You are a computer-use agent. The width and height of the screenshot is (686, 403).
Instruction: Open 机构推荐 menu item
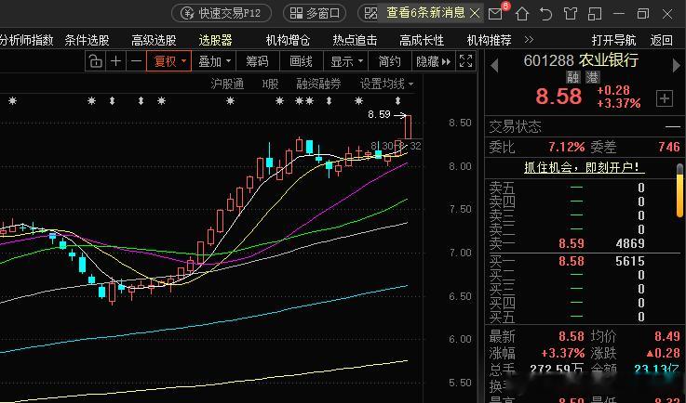click(x=489, y=41)
